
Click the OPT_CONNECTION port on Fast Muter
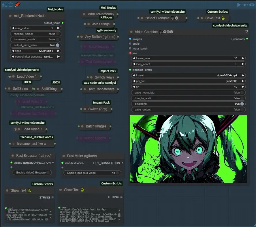(122, 163)
